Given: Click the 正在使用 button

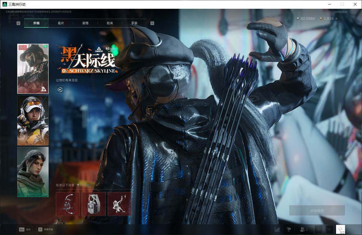Looking at the screenshot, I should click(317, 210).
